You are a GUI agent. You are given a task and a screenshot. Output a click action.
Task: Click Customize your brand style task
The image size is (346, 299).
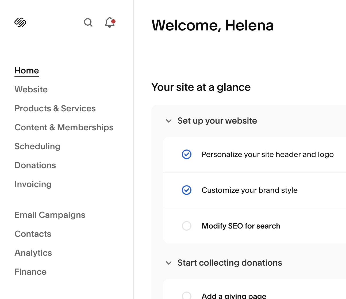pos(249,190)
